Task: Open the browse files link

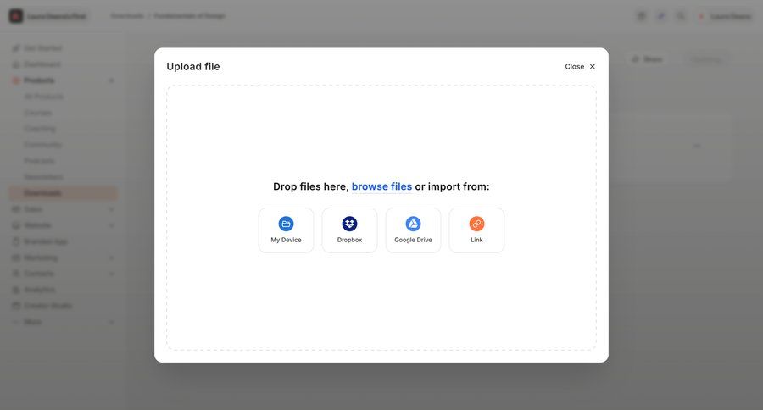Action: 381,186
